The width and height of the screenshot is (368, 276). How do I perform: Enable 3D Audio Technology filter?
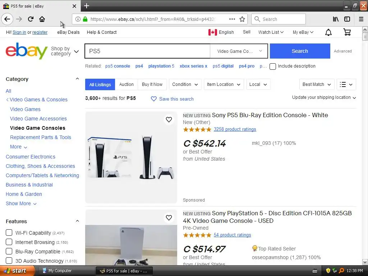point(9,261)
